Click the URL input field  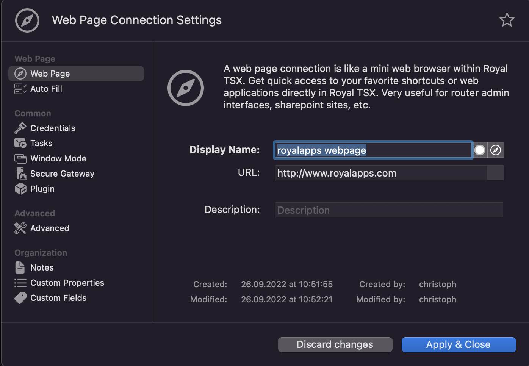click(380, 173)
